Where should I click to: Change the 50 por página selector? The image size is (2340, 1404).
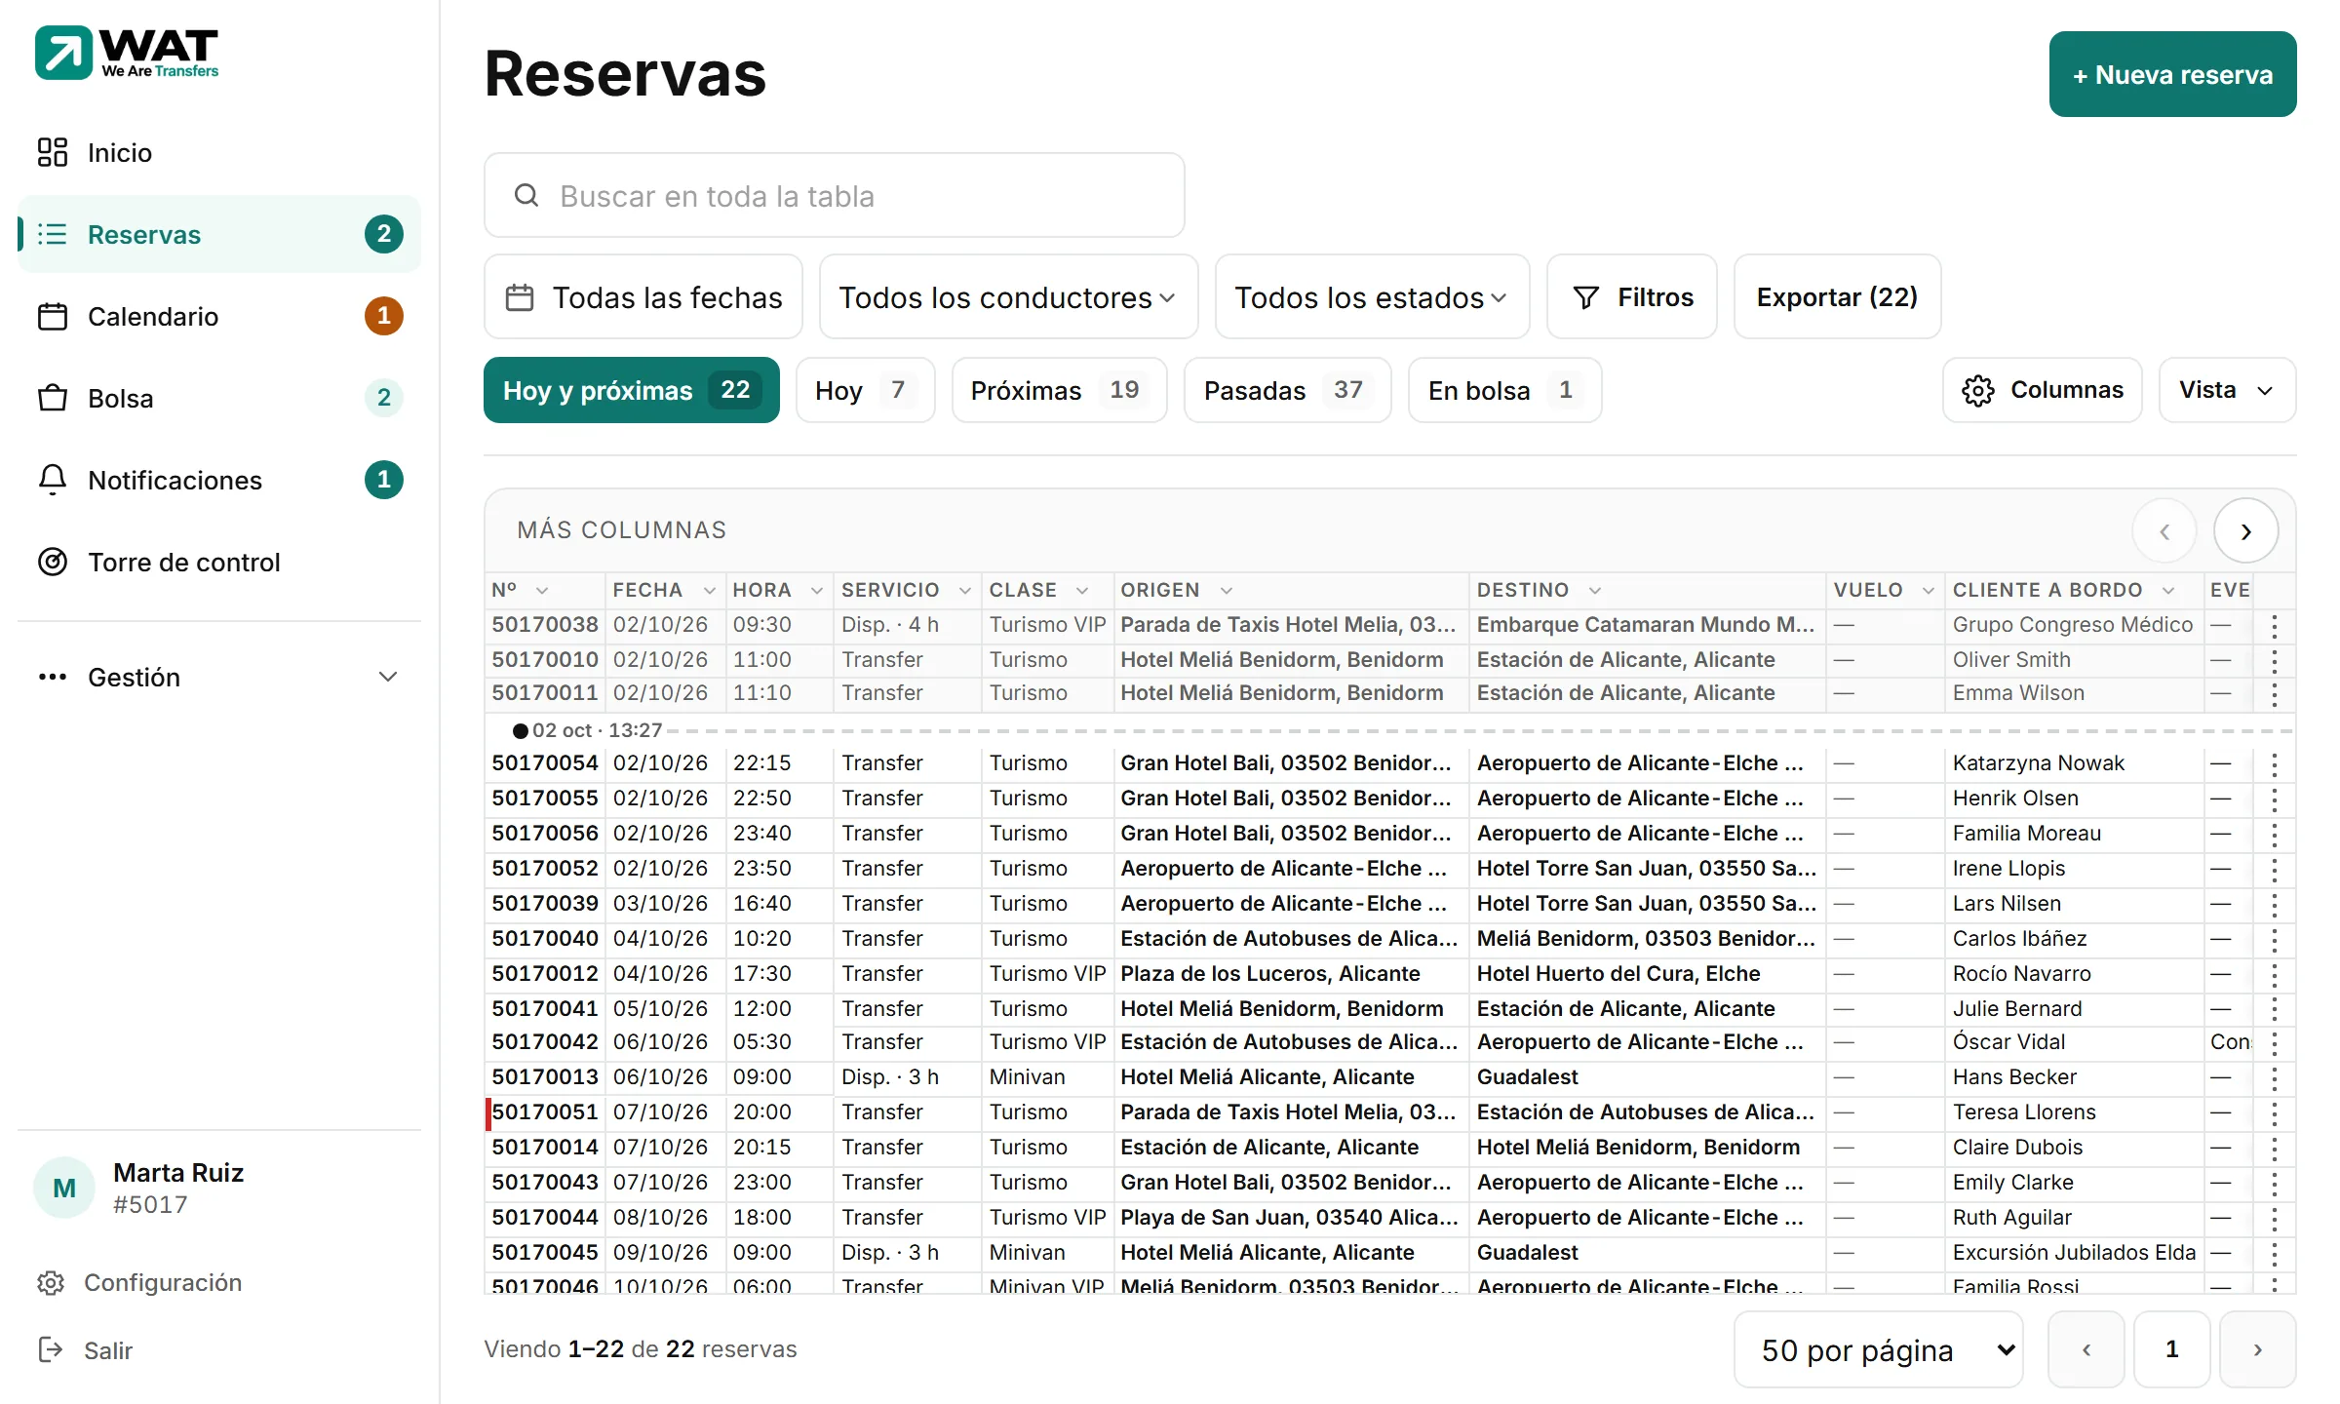1879,1350
